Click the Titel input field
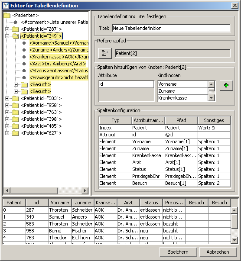 point(171,28)
